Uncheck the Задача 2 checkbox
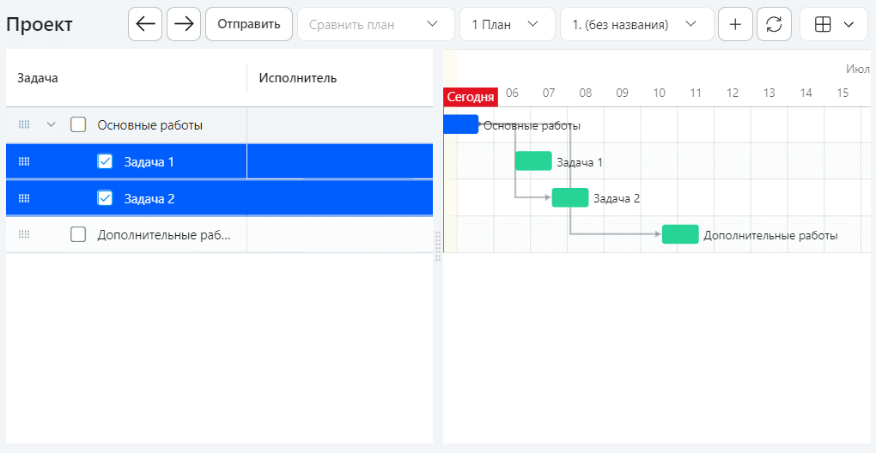Viewport: 876px width, 453px height. (x=105, y=198)
